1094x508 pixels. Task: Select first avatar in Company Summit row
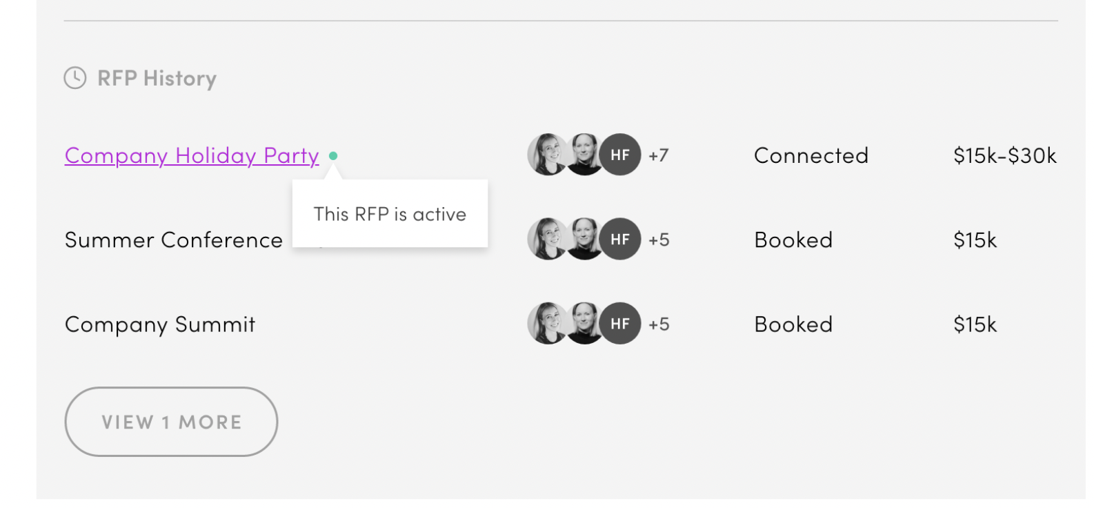pyautogui.click(x=547, y=324)
